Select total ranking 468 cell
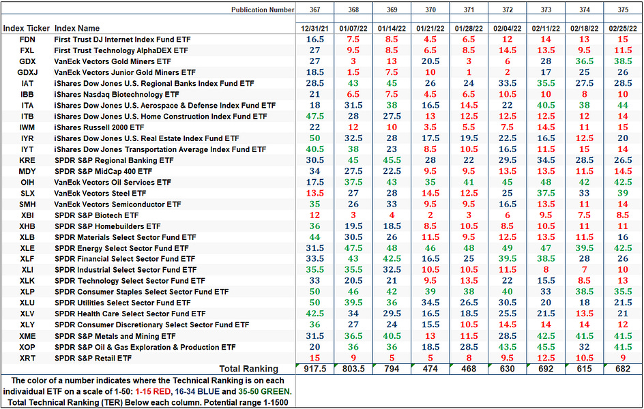The width and height of the screenshot is (644, 409). point(469,369)
